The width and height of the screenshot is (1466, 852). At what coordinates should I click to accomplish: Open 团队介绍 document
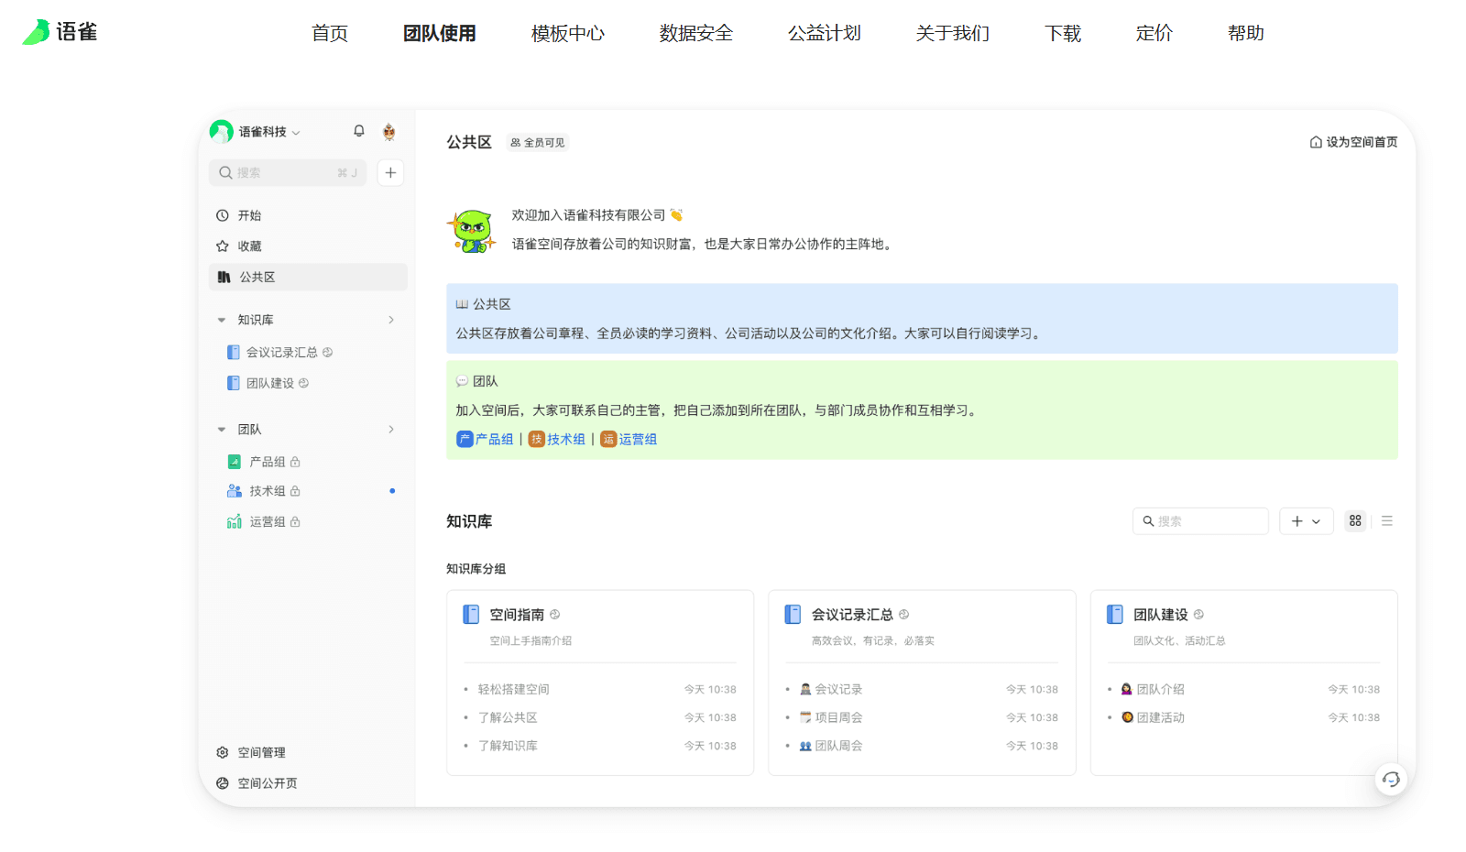[x=1153, y=689]
